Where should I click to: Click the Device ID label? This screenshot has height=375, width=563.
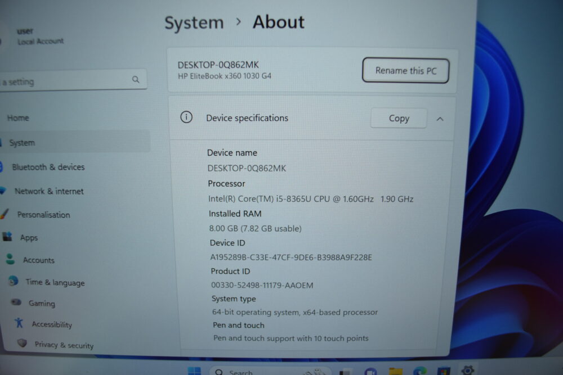227,243
